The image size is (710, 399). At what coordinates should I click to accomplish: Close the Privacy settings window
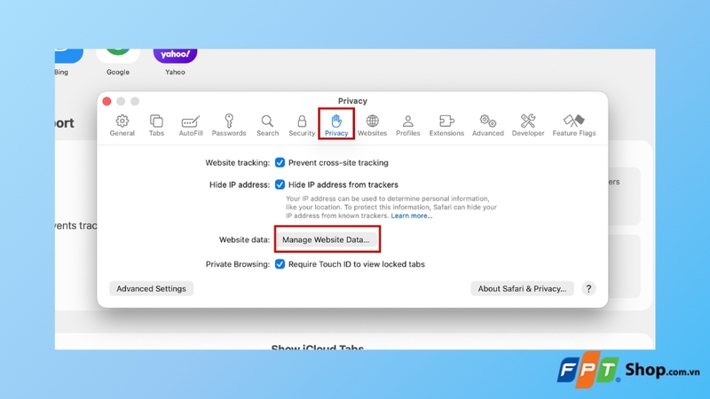pos(106,101)
